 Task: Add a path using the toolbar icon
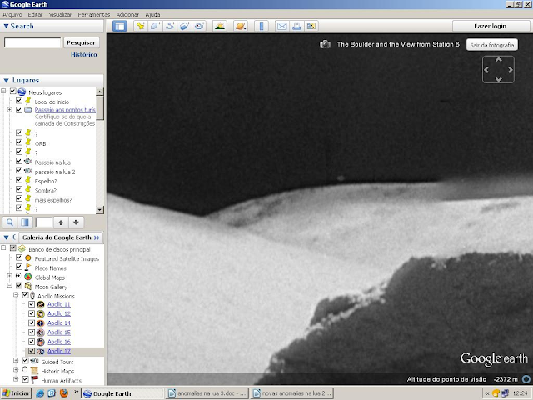point(170,26)
